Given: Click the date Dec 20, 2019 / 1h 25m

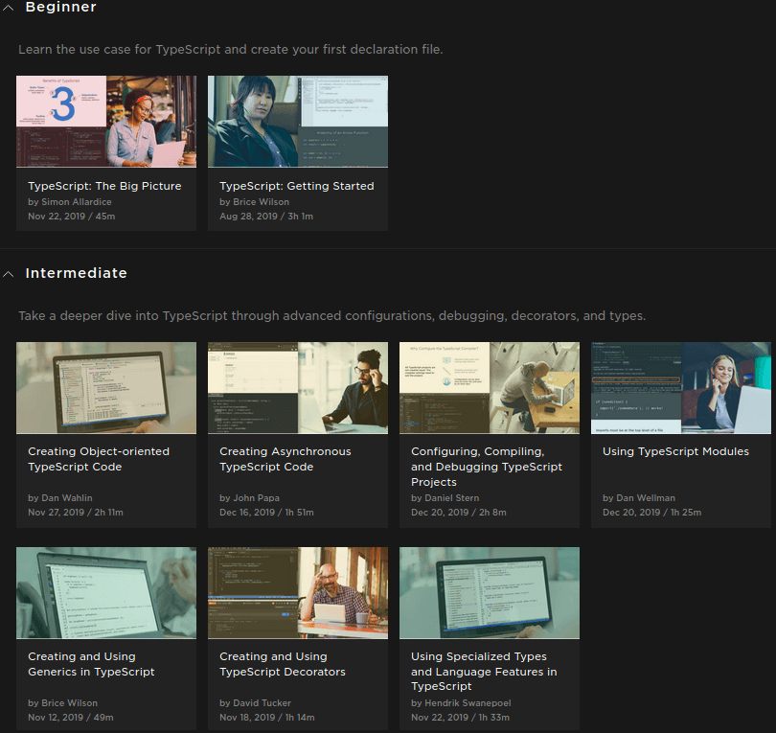Looking at the screenshot, I should tap(652, 513).
